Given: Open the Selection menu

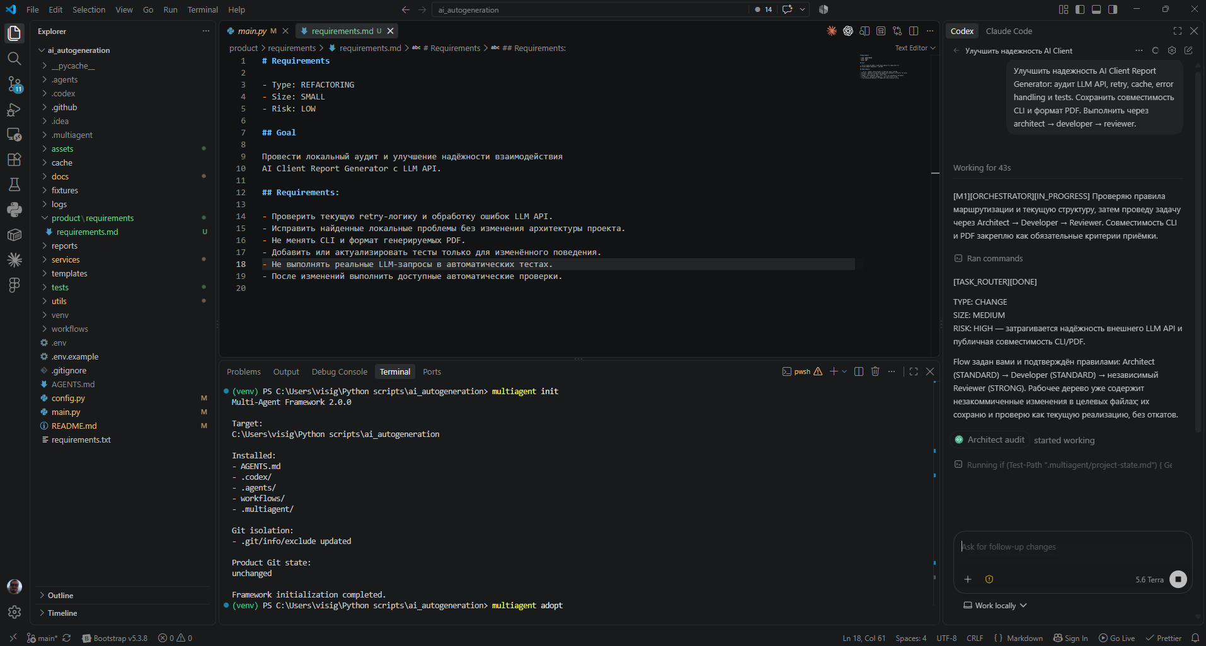Looking at the screenshot, I should [x=89, y=9].
